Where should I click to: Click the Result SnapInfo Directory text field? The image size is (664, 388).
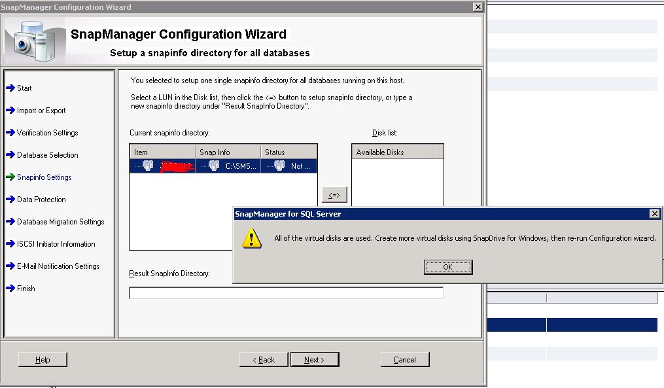click(287, 292)
